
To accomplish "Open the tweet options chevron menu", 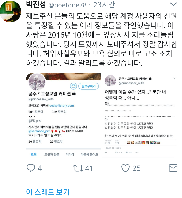I will [173, 4].
